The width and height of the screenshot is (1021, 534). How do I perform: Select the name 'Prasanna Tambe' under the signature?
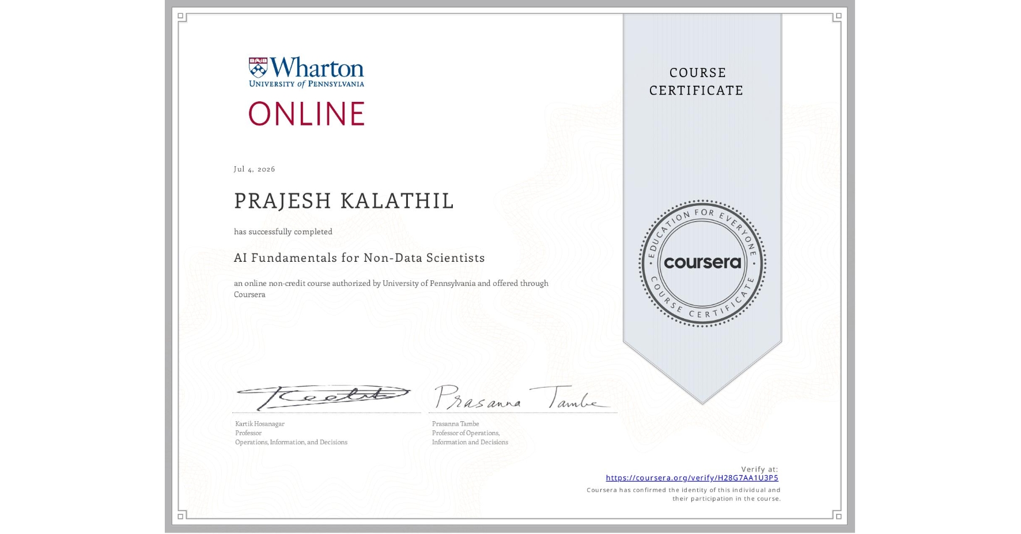[x=455, y=424]
